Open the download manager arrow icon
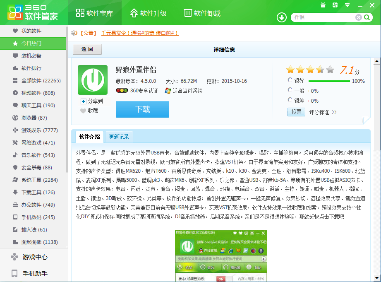This screenshot has height=282, width=381. (282, 17)
